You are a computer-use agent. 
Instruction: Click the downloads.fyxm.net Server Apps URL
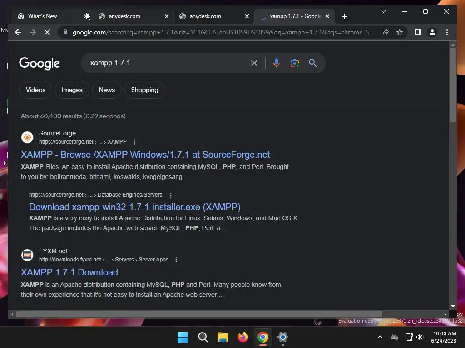[x=104, y=260]
